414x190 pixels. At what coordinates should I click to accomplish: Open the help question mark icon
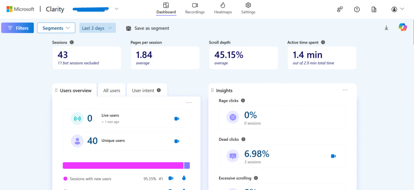[x=357, y=10]
